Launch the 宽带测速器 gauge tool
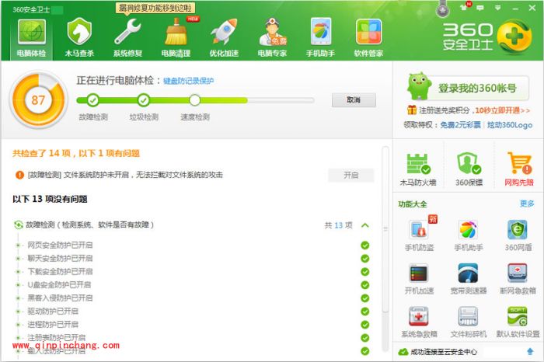 click(x=469, y=278)
